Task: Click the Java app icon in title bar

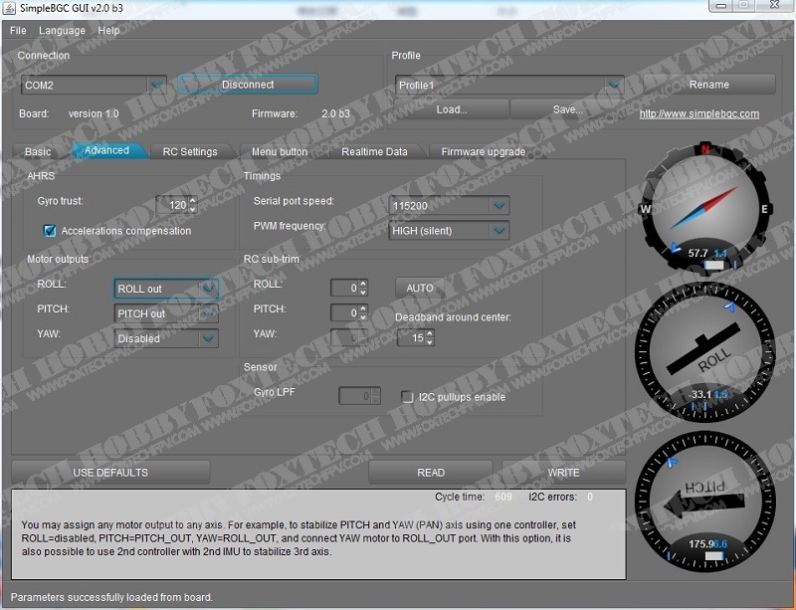Action: (x=9, y=8)
